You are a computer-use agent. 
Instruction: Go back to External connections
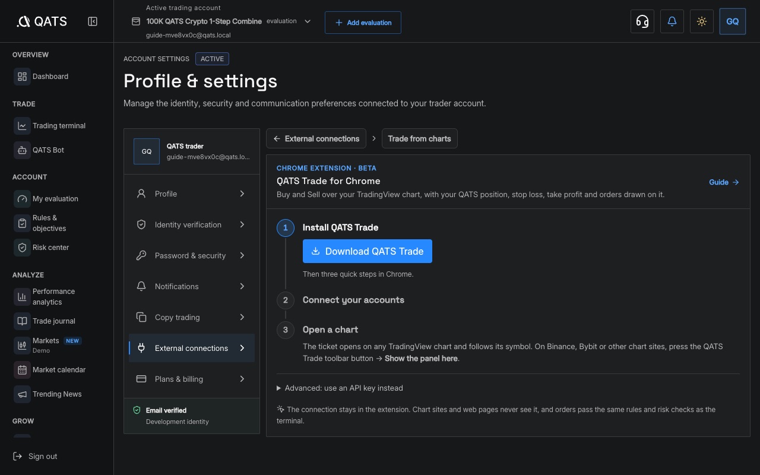[316, 138]
